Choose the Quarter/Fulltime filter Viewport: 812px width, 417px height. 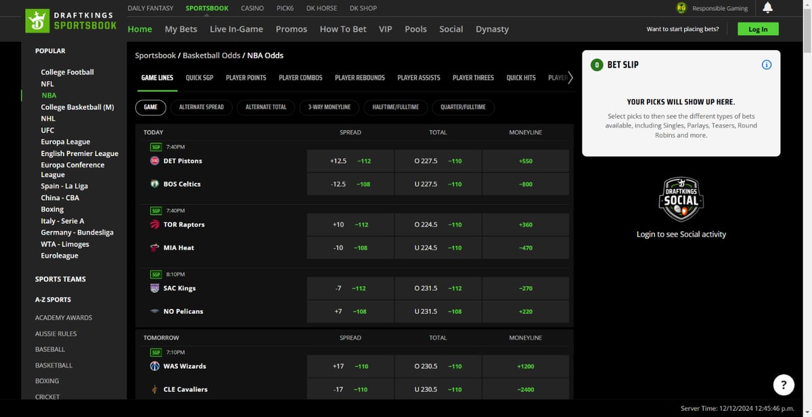pos(463,107)
